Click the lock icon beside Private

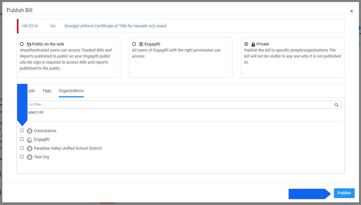point(253,45)
